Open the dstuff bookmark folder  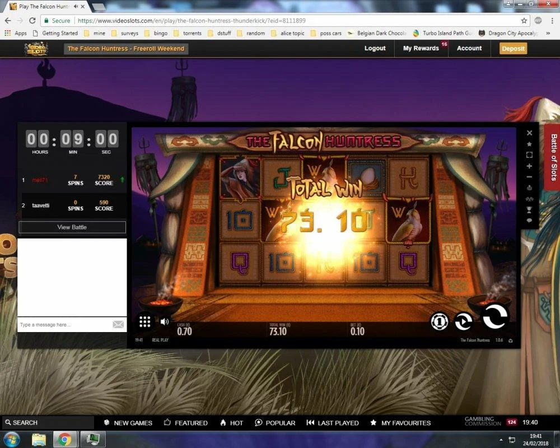click(220, 33)
